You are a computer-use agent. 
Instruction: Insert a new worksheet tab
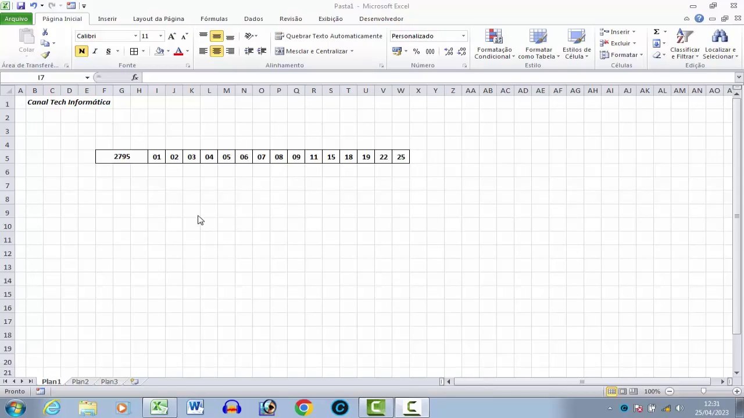pyautogui.click(x=134, y=381)
